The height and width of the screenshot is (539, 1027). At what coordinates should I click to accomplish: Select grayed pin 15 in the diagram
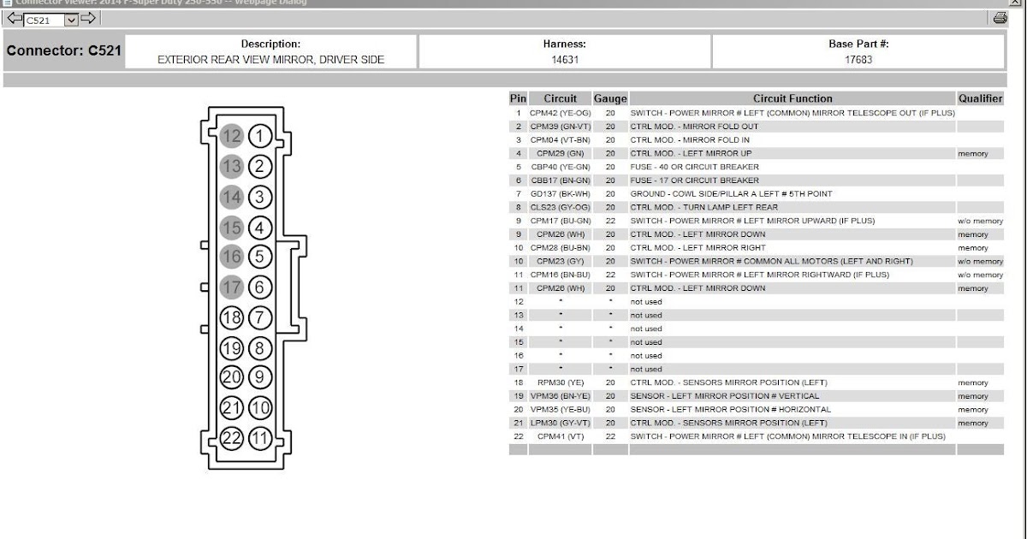tap(232, 228)
